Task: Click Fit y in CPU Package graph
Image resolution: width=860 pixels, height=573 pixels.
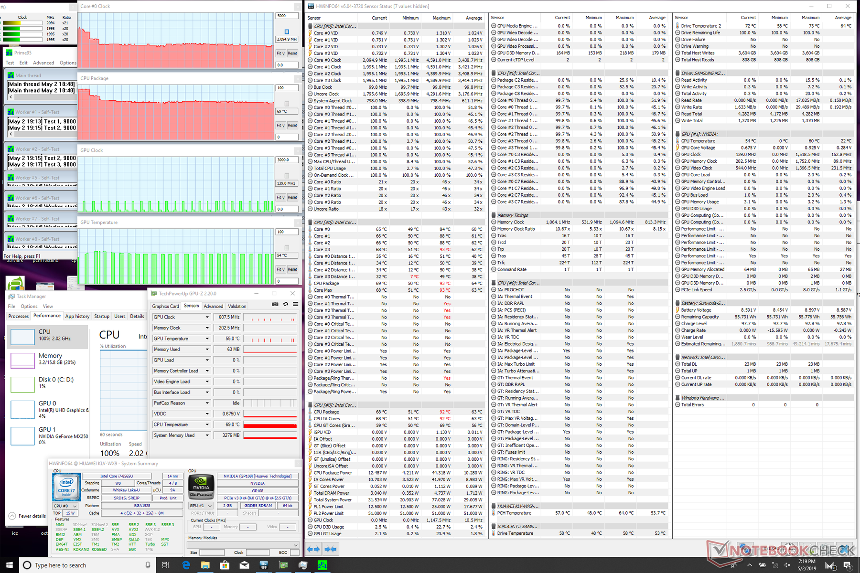Action: click(280, 125)
